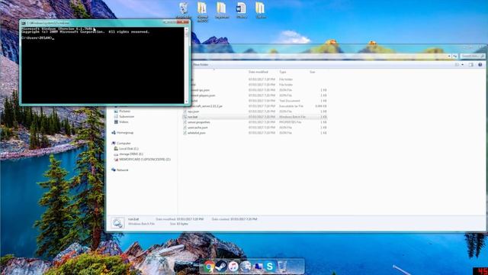This screenshot has width=488, height=275.
Task: Click the Explorer search box
Action: click(x=472, y=56)
